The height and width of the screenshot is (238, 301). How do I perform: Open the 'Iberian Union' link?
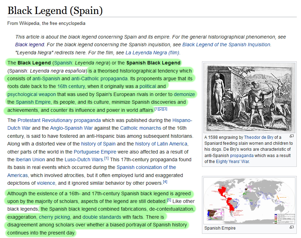(30, 159)
